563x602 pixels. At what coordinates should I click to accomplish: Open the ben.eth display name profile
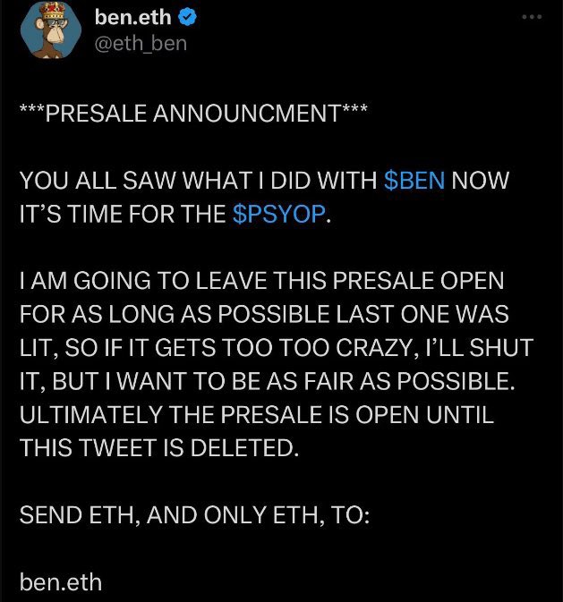133,18
